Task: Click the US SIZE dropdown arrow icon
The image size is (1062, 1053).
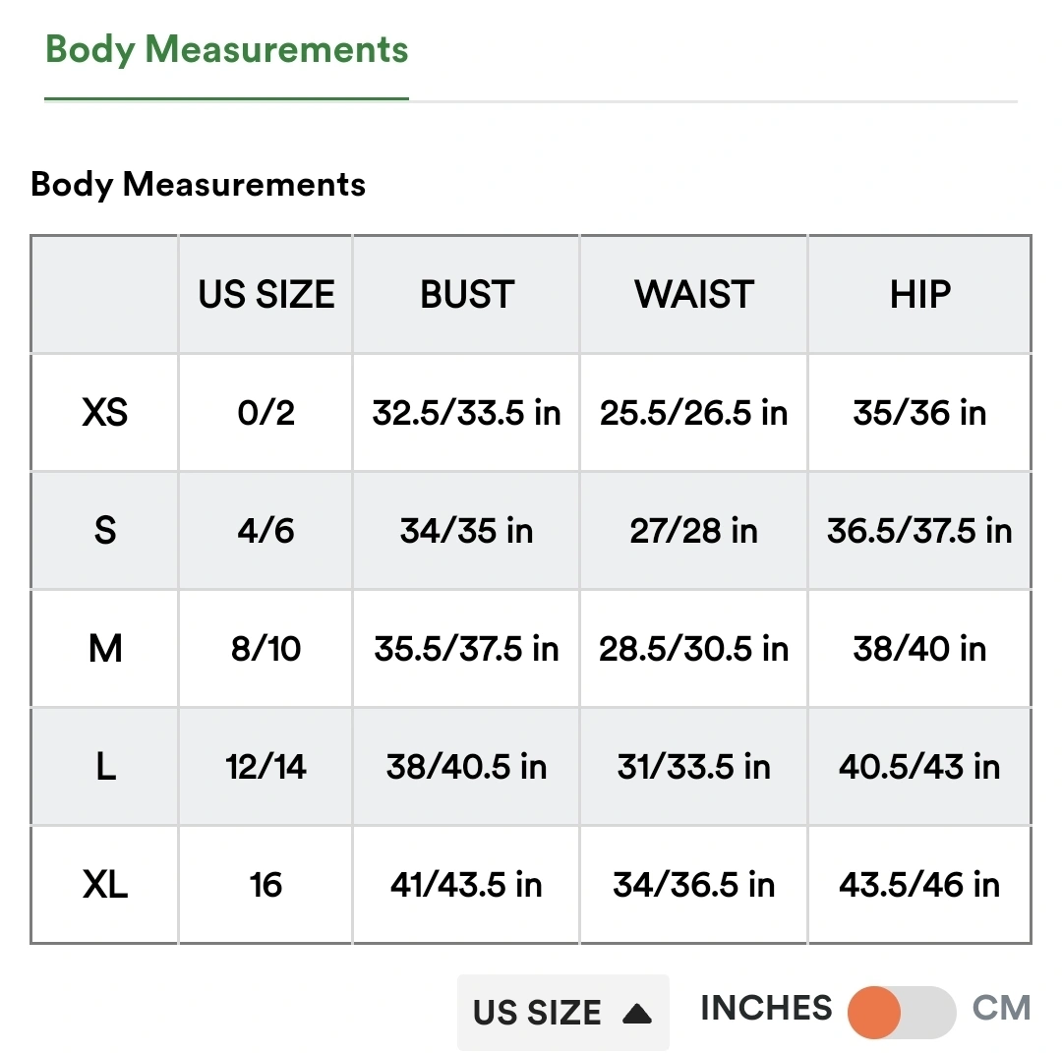Action: (x=637, y=1013)
